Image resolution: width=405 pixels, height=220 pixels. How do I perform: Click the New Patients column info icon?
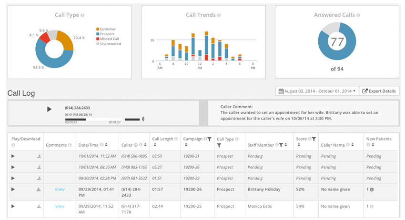(368, 145)
